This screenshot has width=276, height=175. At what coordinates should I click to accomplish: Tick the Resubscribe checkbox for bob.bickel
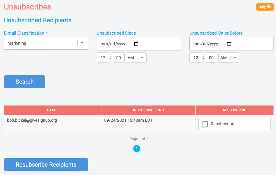coord(205,124)
